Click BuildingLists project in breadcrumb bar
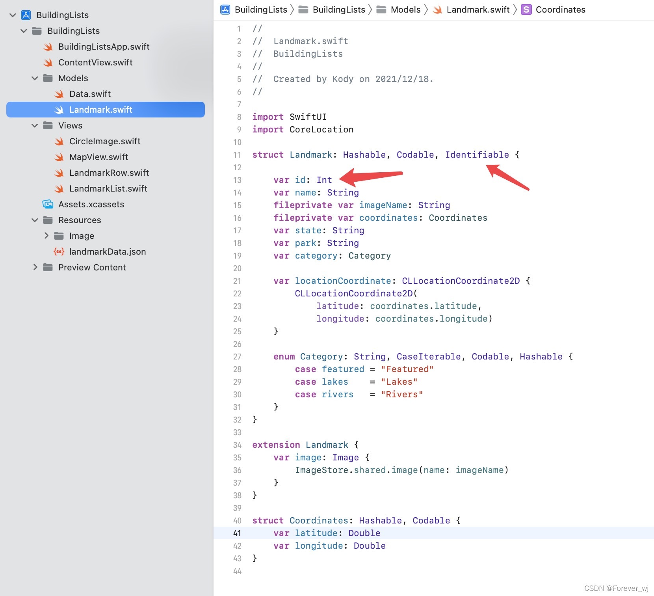 click(x=261, y=9)
